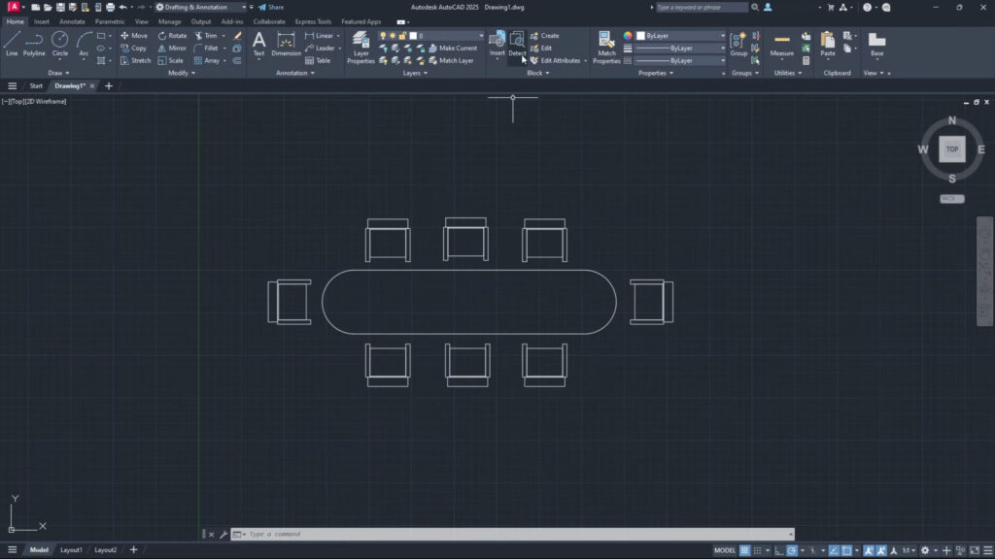Activate the Mirror command
The image size is (995, 559).
click(x=172, y=49)
